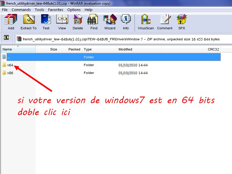The height and width of the screenshot is (174, 232).
Task: Click the Add archive toolbar icon
Action: (x=11, y=22)
